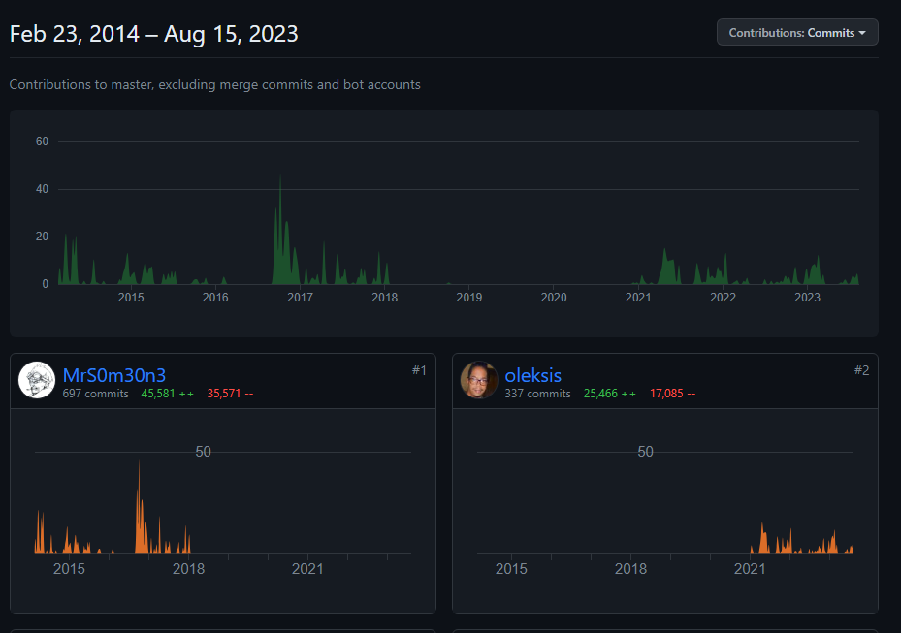Click the 2020 label on the main chart x-axis
This screenshot has height=633, width=901.
[554, 298]
